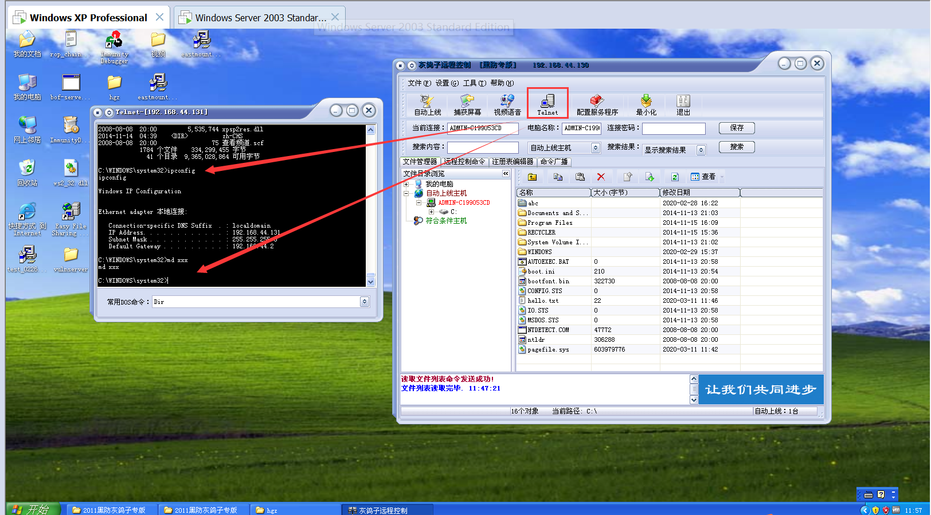Sort by 修改日期 column header

700,193
